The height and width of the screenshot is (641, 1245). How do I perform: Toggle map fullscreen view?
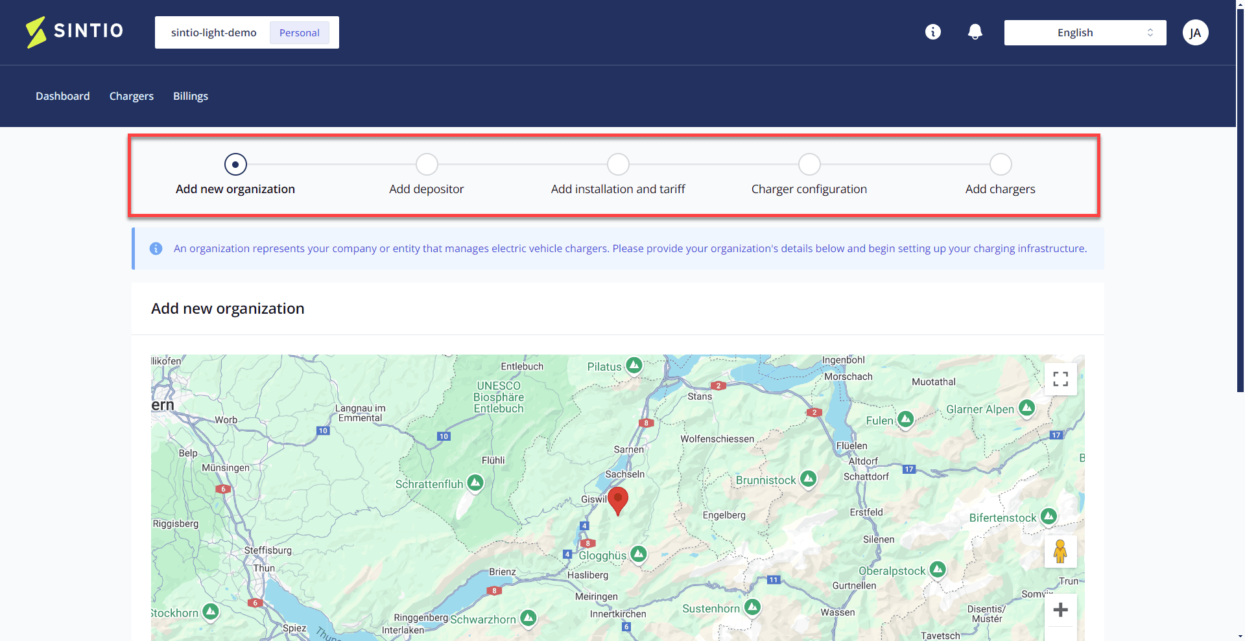[1061, 379]
